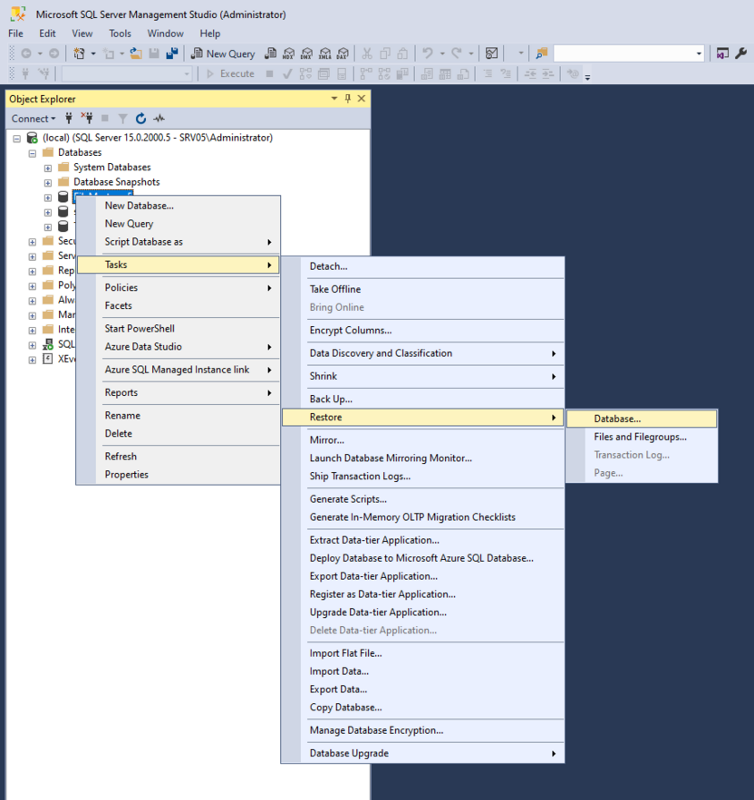754x800 pixels.
Task: Open the Tools menu
Action: tap(121, 33)
